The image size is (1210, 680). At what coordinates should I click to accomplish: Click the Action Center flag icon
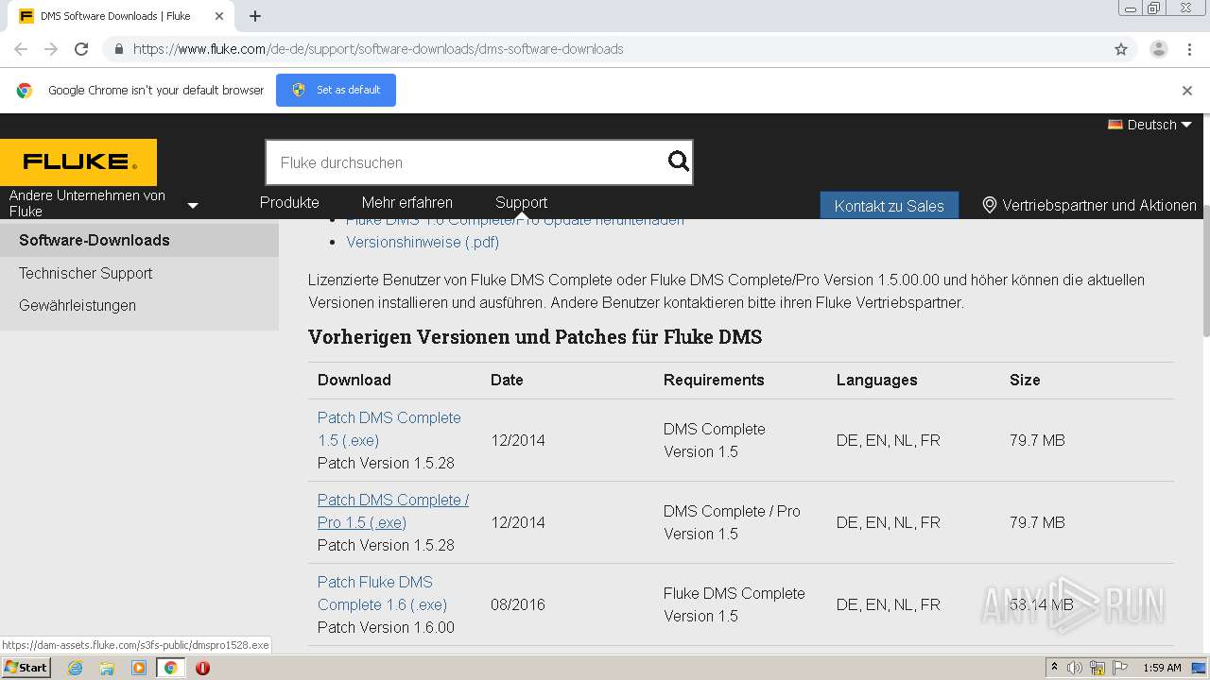click(1119, 668)
